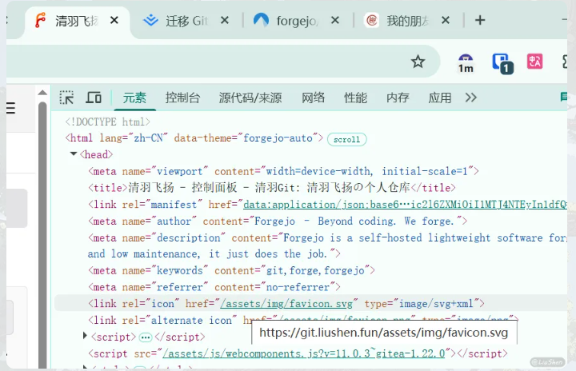The image size is (576, 371).
Task: Open the blue extension with badge 1
Action: (502, 63)
